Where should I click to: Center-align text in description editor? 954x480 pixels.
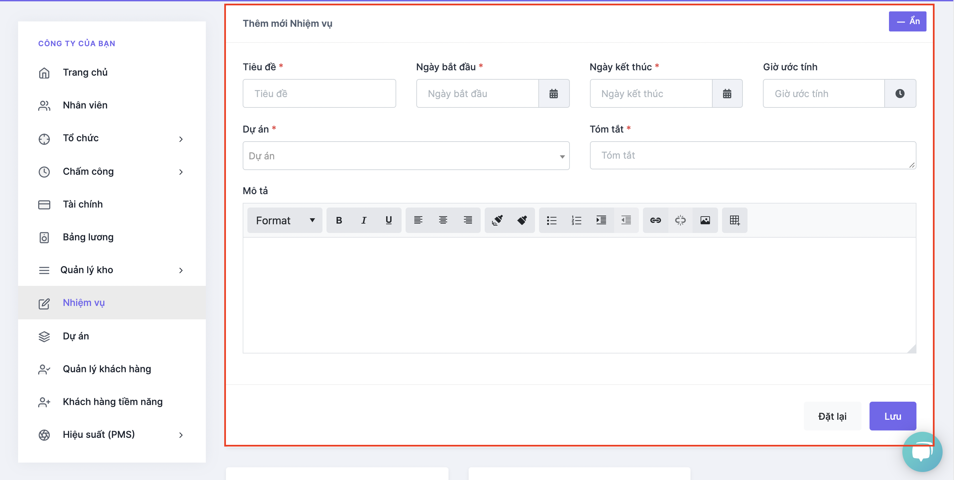(x=443, y=220)
